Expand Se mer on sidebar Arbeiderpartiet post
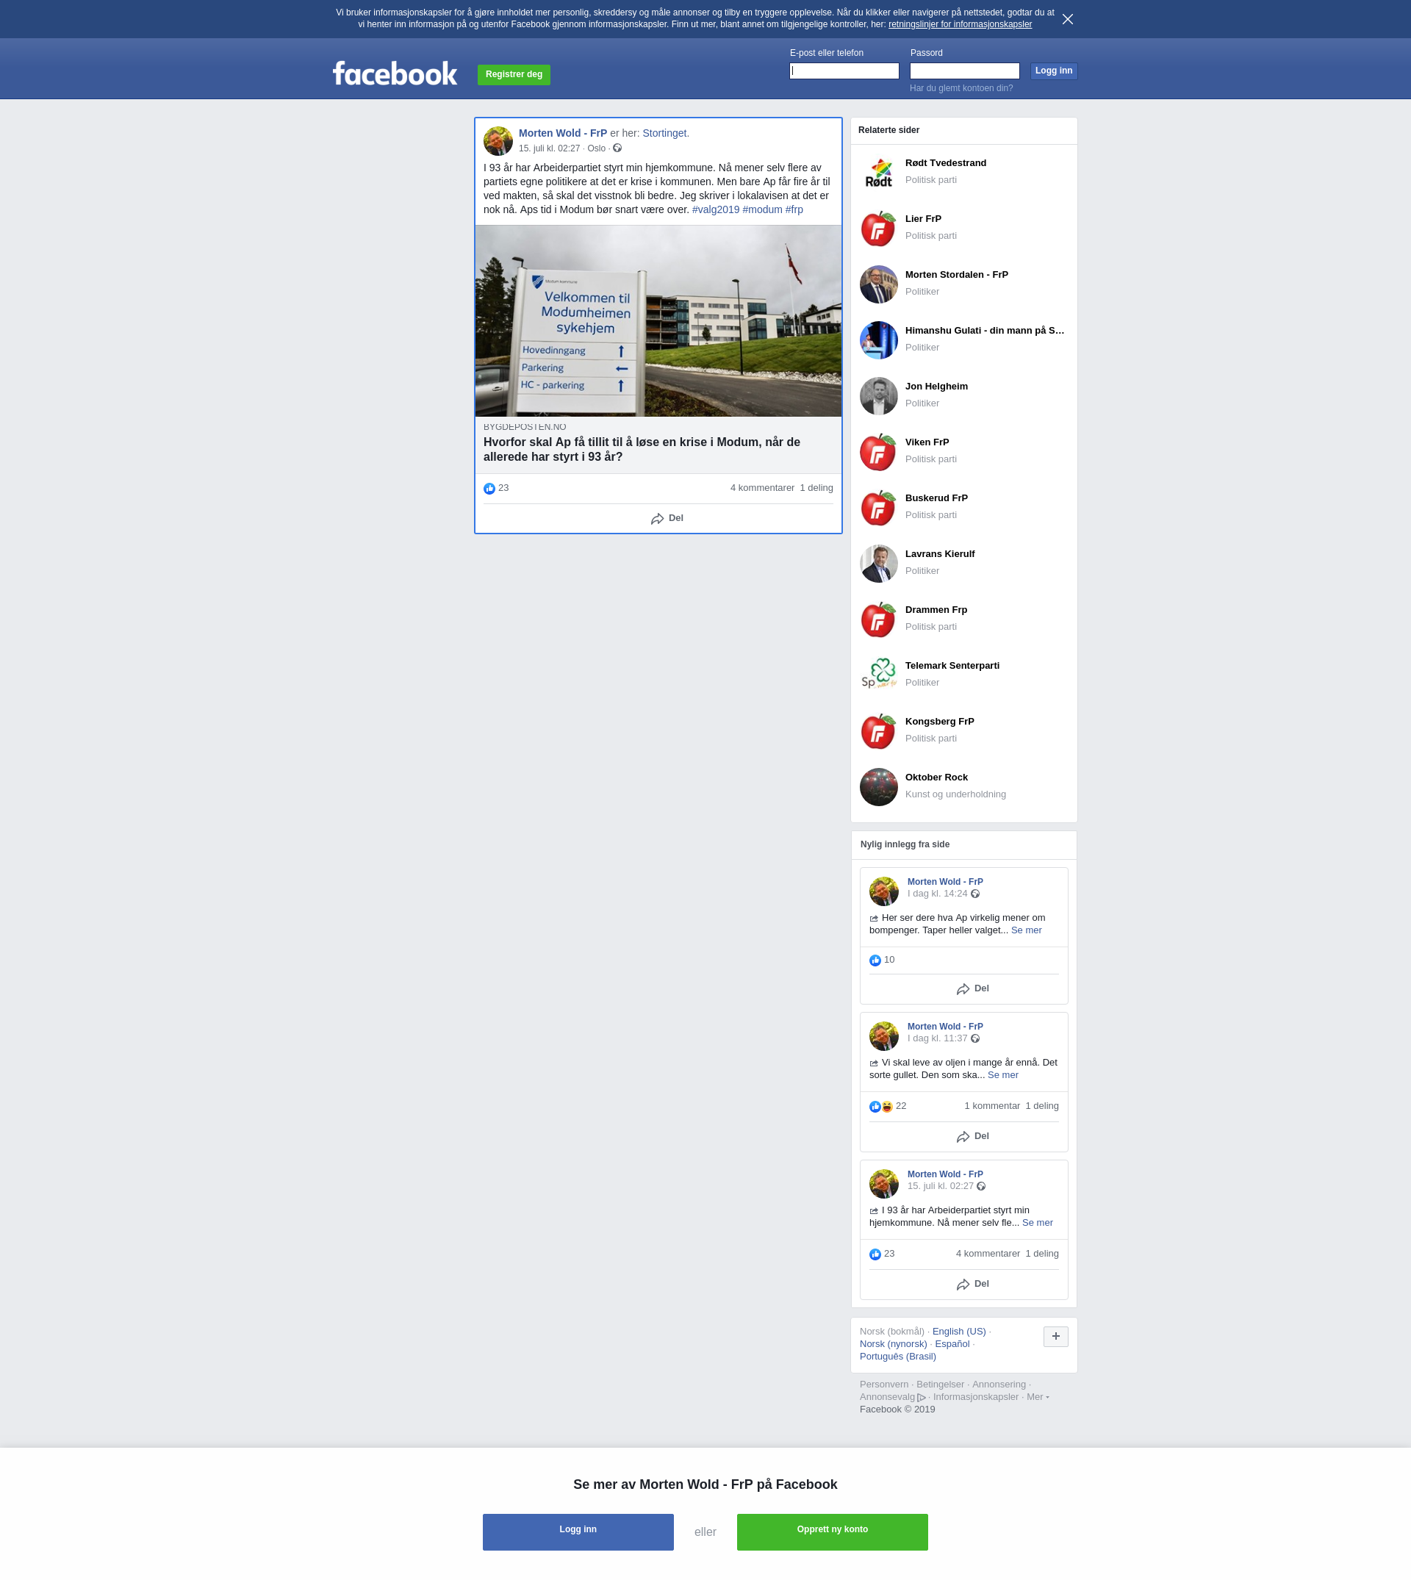The image size is (1411, 1580). click(1036, 1223)
